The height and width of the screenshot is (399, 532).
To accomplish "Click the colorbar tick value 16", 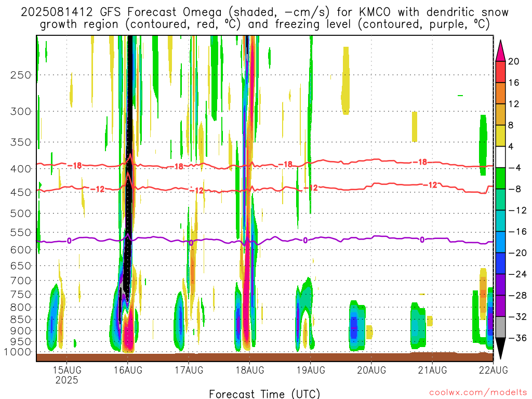I will [514, 83].
